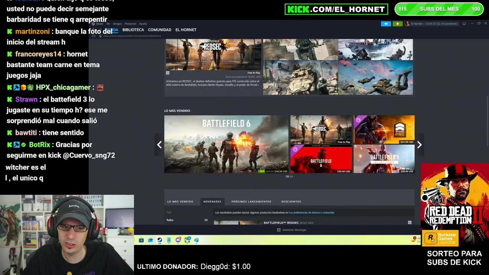Switch to Lo Más Vendido list tab
Viewport: 489px width, 275px height.
pyautogui.click(x=180, y=201)
